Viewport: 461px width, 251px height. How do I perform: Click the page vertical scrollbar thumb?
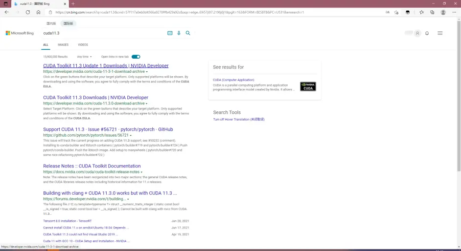(x=459, y=96)
